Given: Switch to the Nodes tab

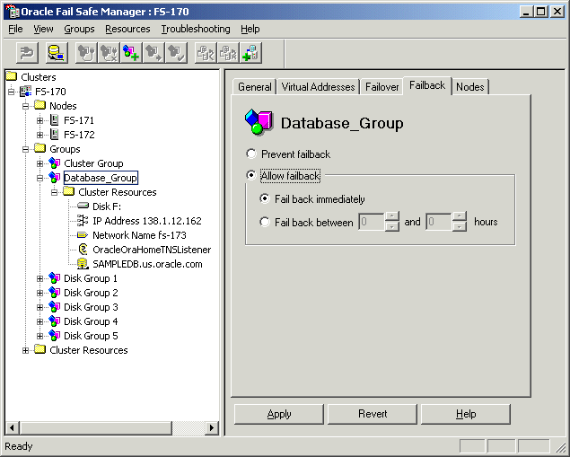Looking at the screenshot, I should coord(470,87).
